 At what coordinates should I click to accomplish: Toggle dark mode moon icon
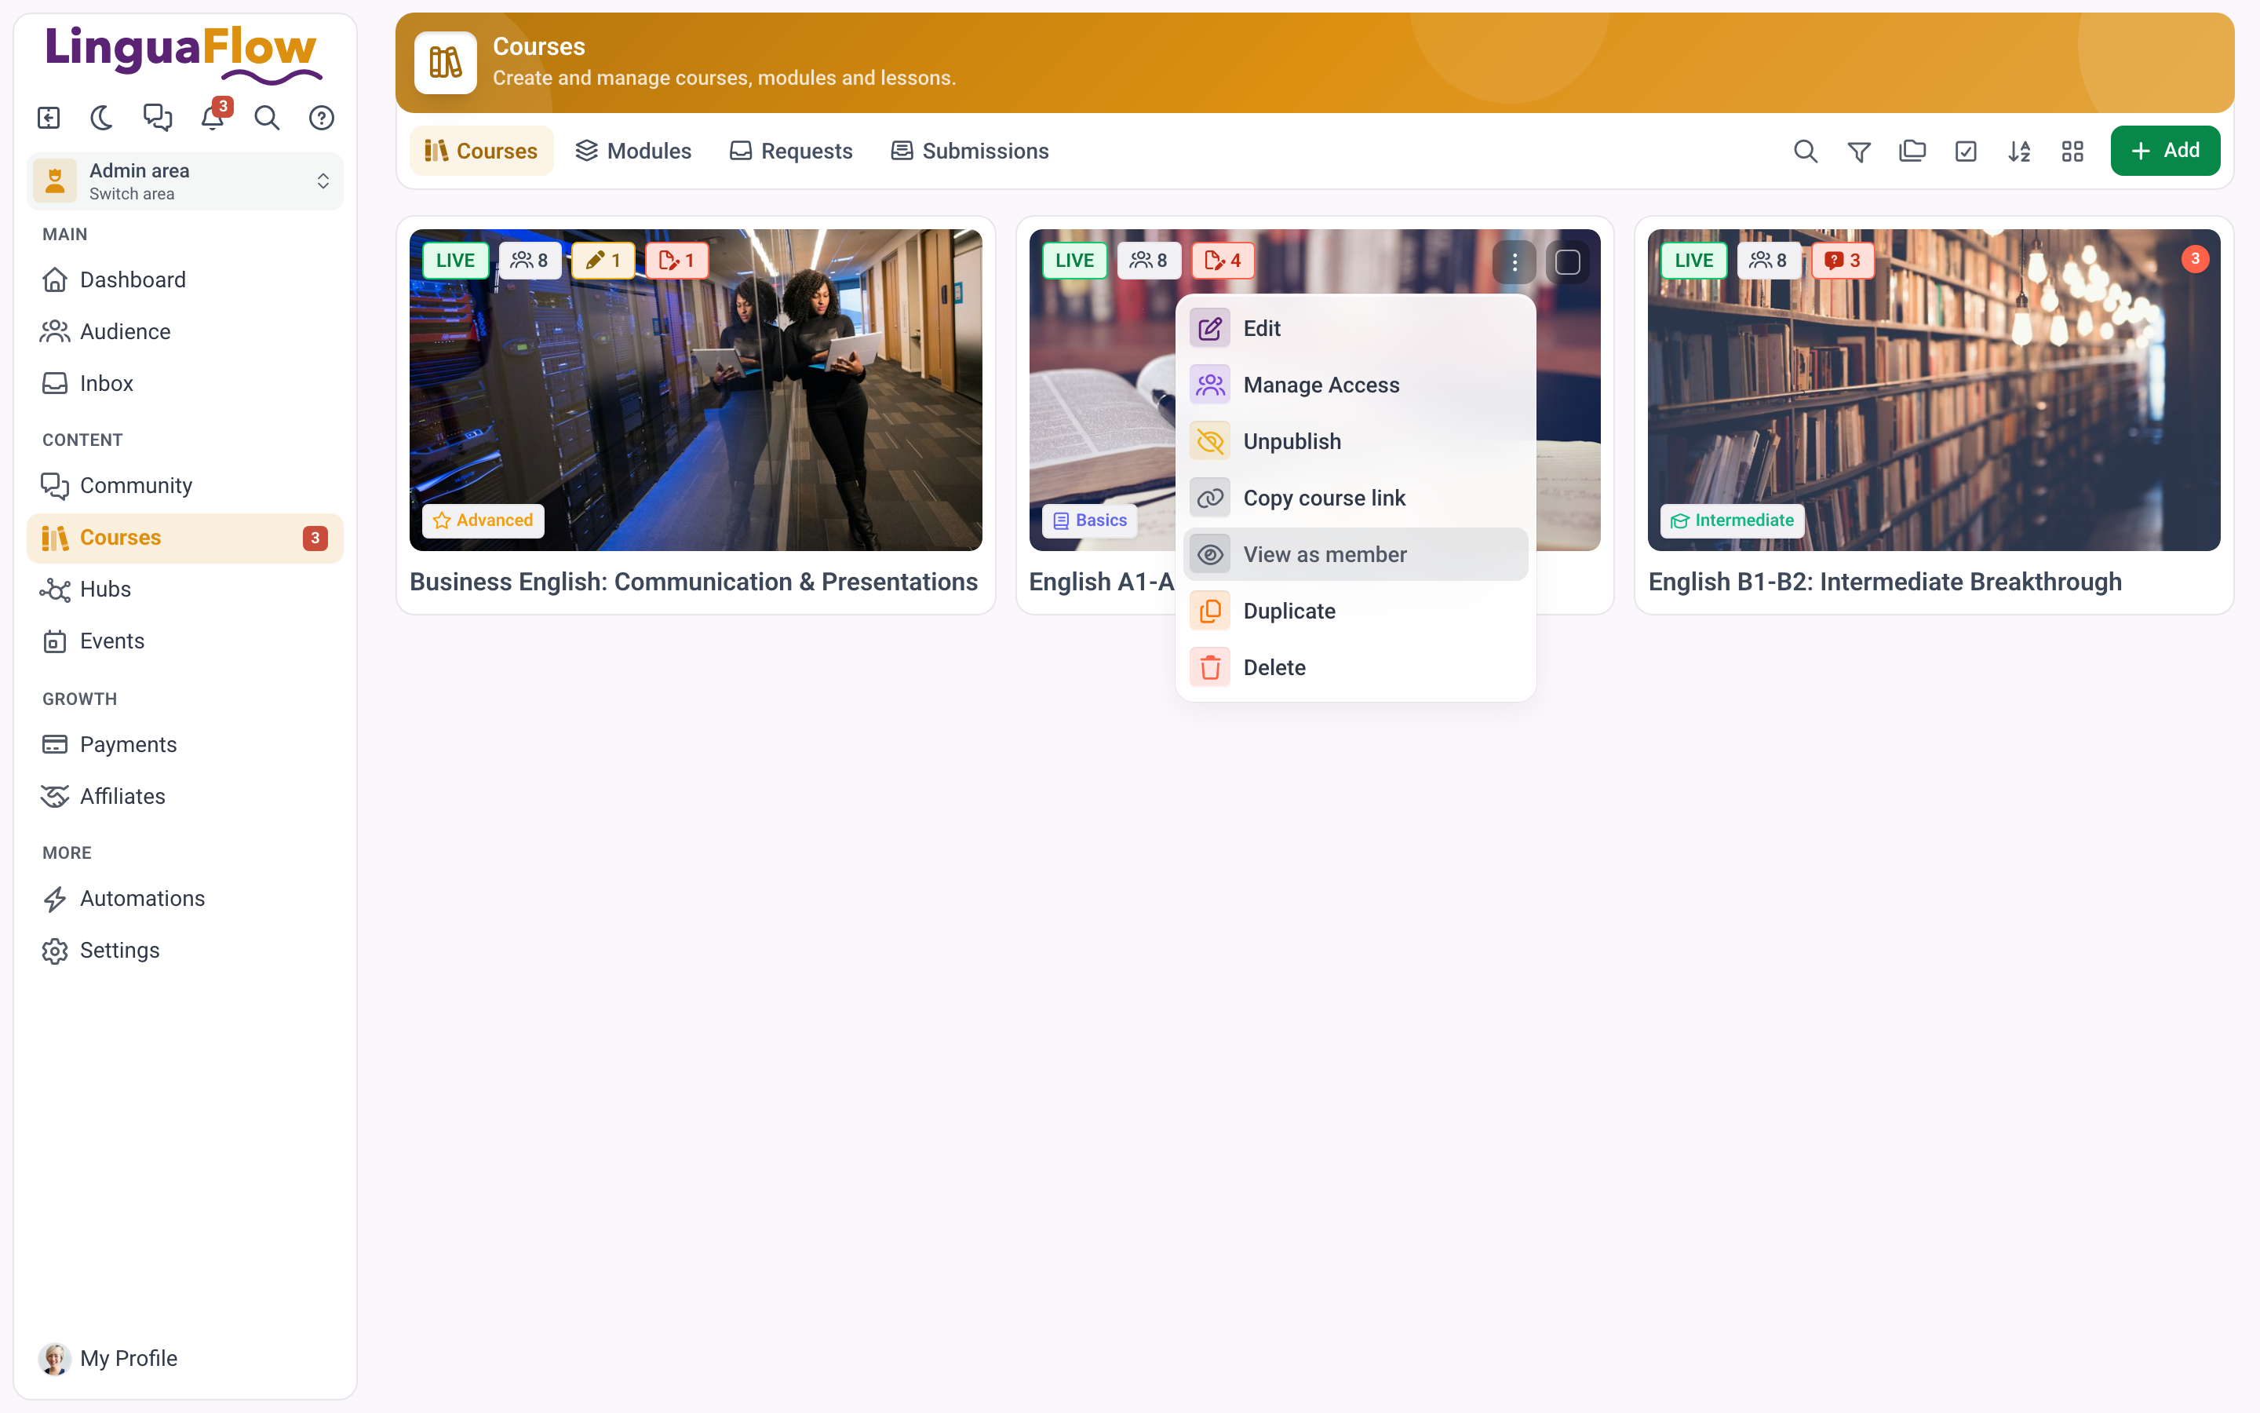point(102,118)
